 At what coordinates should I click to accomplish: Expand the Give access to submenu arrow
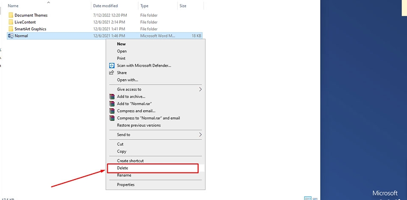pyautogui.click(x=201, y=89)
